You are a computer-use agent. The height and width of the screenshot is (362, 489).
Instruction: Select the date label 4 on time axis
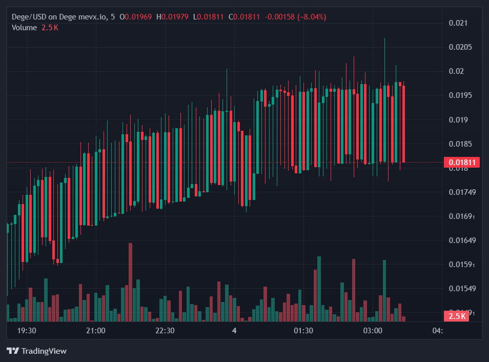point(234,331)
